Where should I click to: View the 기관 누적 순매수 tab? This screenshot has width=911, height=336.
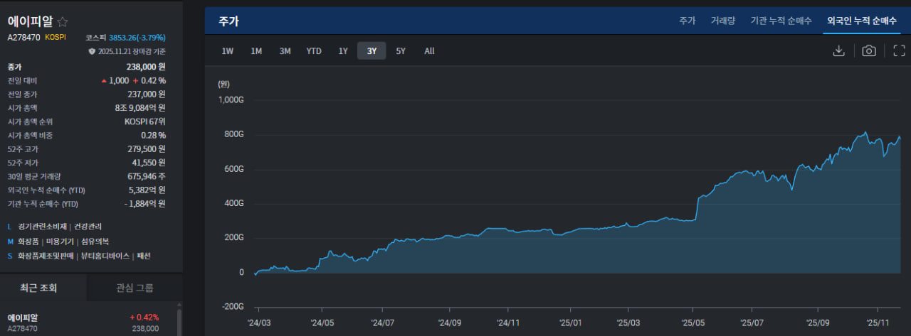pyautogui.click(x=781, y=21)
